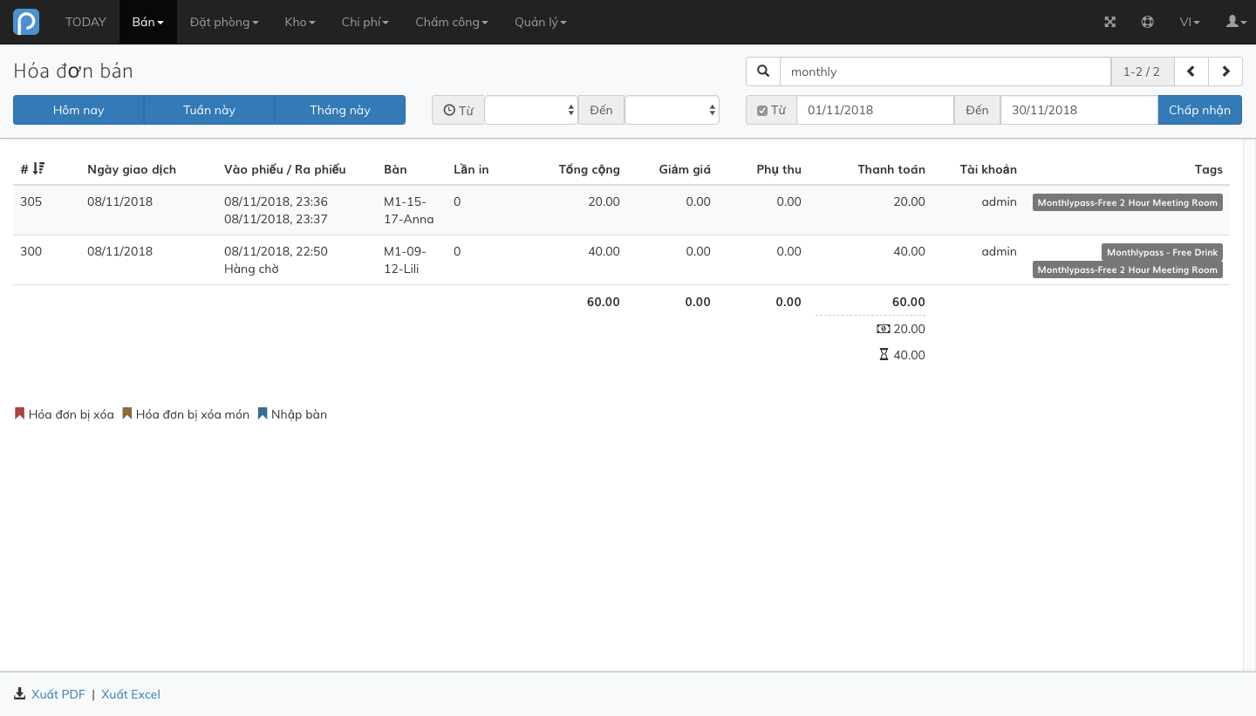
Task: Click the red deleted-invoice bookmark icon
Action: point(19,413)
